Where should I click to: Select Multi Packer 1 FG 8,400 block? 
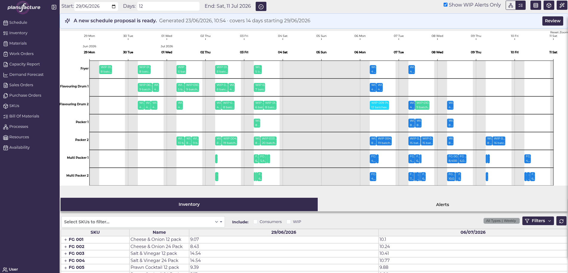tap(453, 159)
